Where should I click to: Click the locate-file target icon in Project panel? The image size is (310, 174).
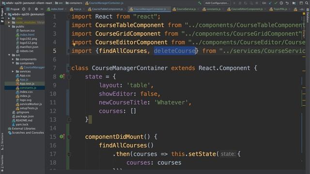(x=24, y=9)
